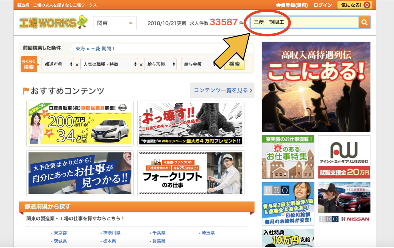Click the orange search magnifier icon
This screenshot has width=394, height=248.
364,22
